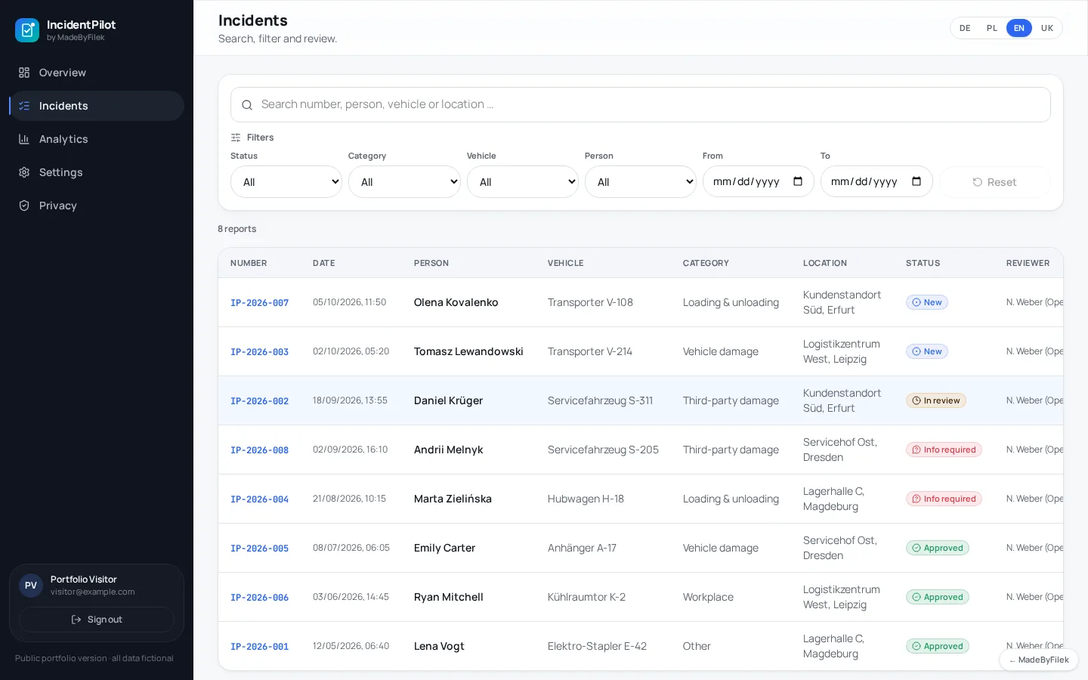Screen dimensions: 1088x680
Task: Open the To date calendar picker icon
Action: [x=916, y=181]
